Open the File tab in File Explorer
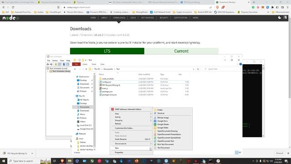Viewport: 291px width, 164px height. point(76,64)
